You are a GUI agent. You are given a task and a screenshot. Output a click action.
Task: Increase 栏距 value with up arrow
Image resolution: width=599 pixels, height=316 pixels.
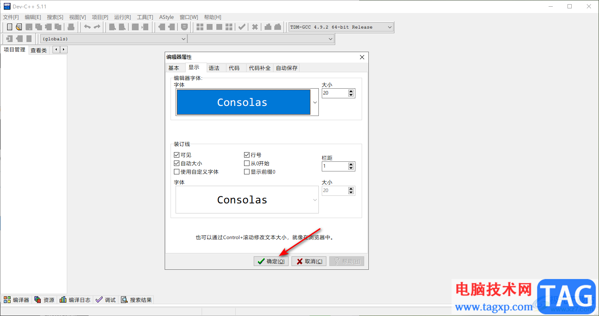pyautogui.click(x=351, y=164)
